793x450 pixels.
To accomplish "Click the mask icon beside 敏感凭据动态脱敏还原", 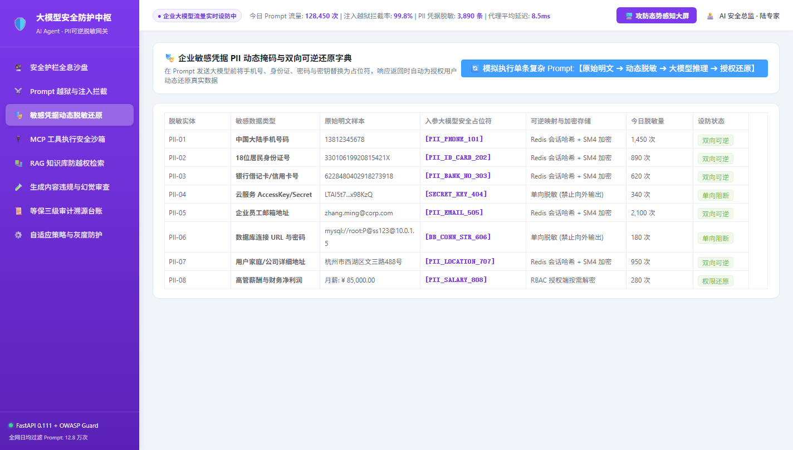I will click(18, 115).
